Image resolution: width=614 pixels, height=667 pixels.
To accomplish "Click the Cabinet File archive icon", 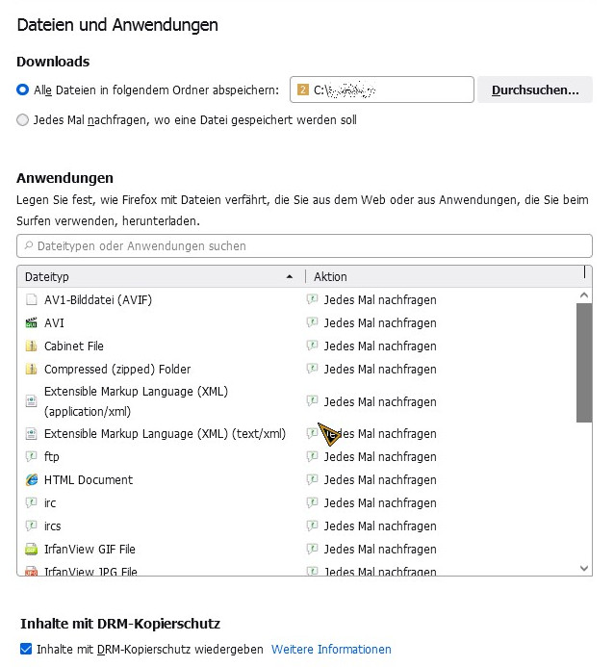I will pyautogui.click(x=31, y=346).
